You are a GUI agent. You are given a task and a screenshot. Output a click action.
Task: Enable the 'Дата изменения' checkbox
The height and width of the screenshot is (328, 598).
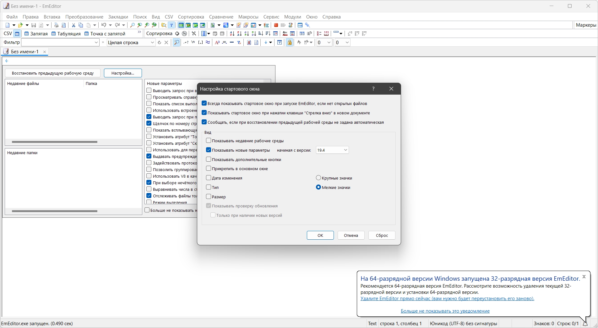[x=209, y=178]
